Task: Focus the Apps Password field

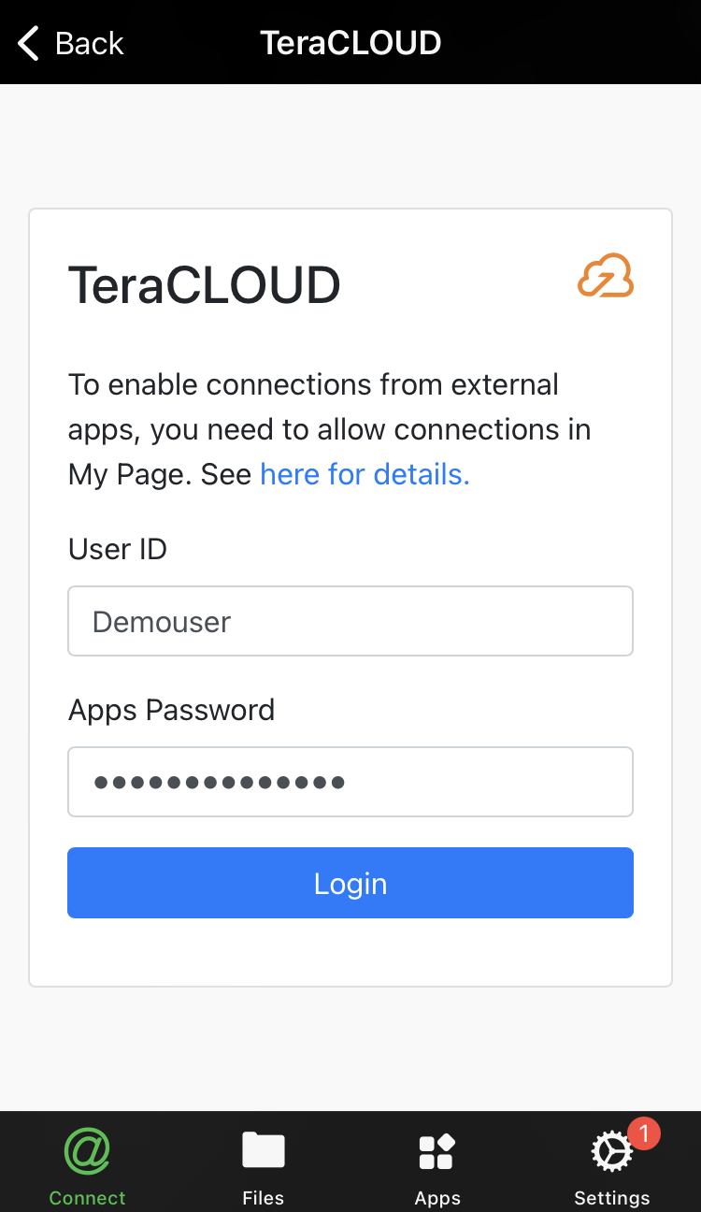Action: click(x=350, y=782)
